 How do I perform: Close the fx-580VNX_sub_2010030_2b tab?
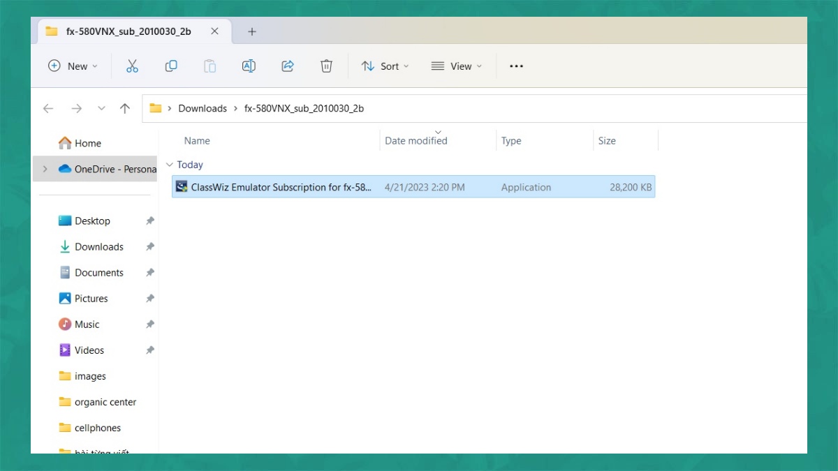pyautogui.click(x=214, y=31)
